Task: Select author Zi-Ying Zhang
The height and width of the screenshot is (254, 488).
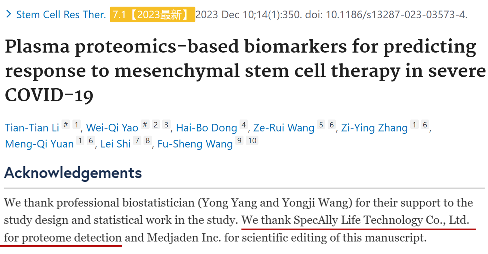Action: coord(374,128)
